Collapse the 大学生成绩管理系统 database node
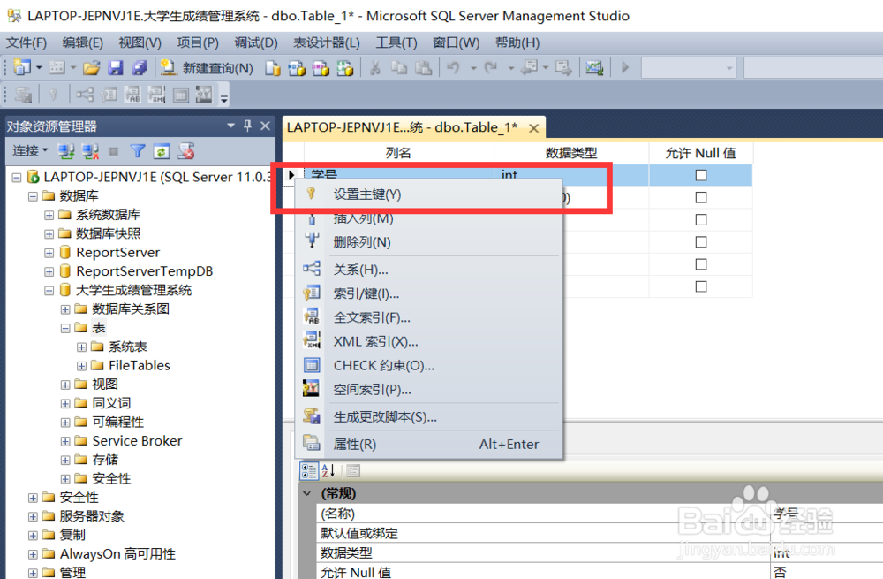Viewport: 883px width, 579px height. tap(49, 290)
